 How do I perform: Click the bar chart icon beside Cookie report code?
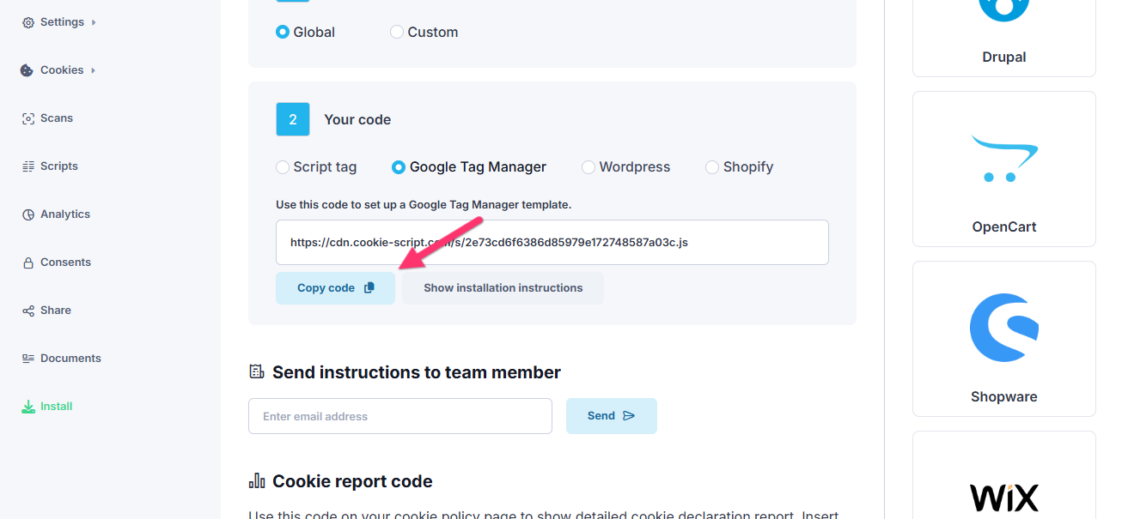pos(256,480)
